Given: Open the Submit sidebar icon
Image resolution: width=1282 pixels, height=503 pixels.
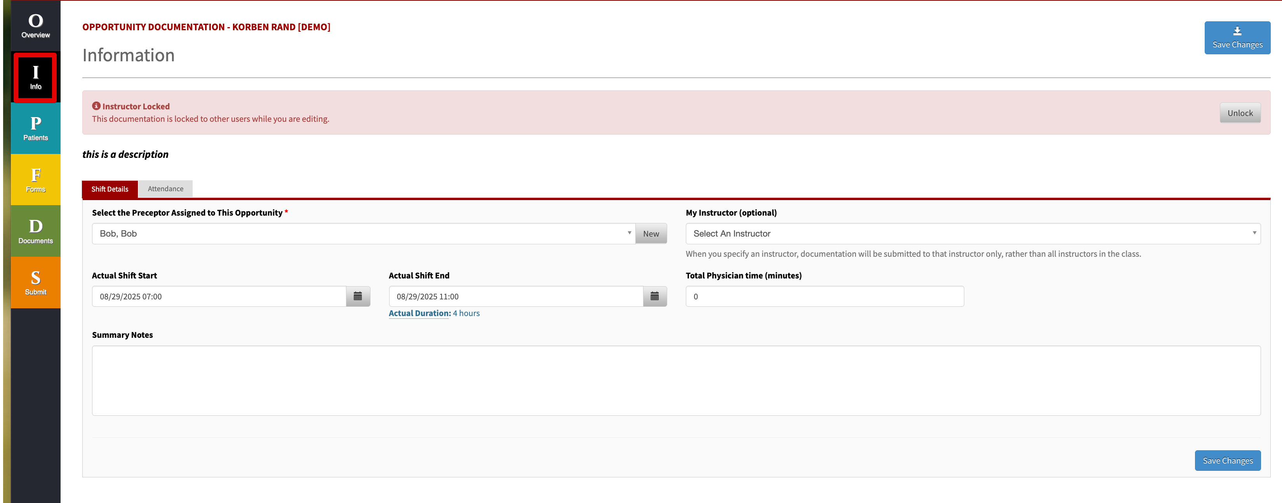Looking at the screenshot, I should pyautogui.click(x=35, y=283).
